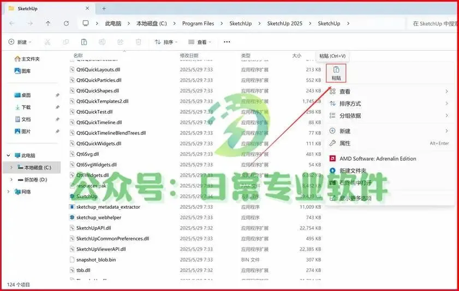
Task: Sort by the 类型 column header
Action: 246,55
